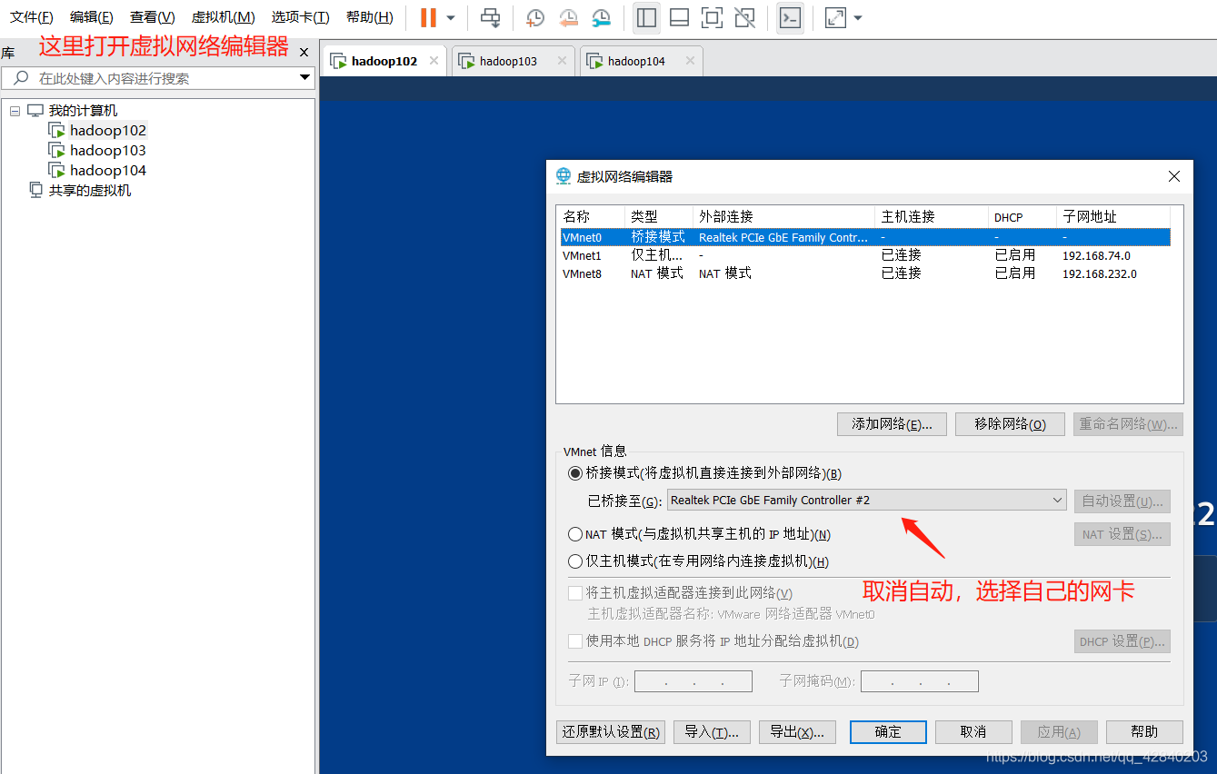The height and width of the screenshot is (774, 1217).
Task: Open the library search filter dropdown arrow
Action: [x=304, y=78]
